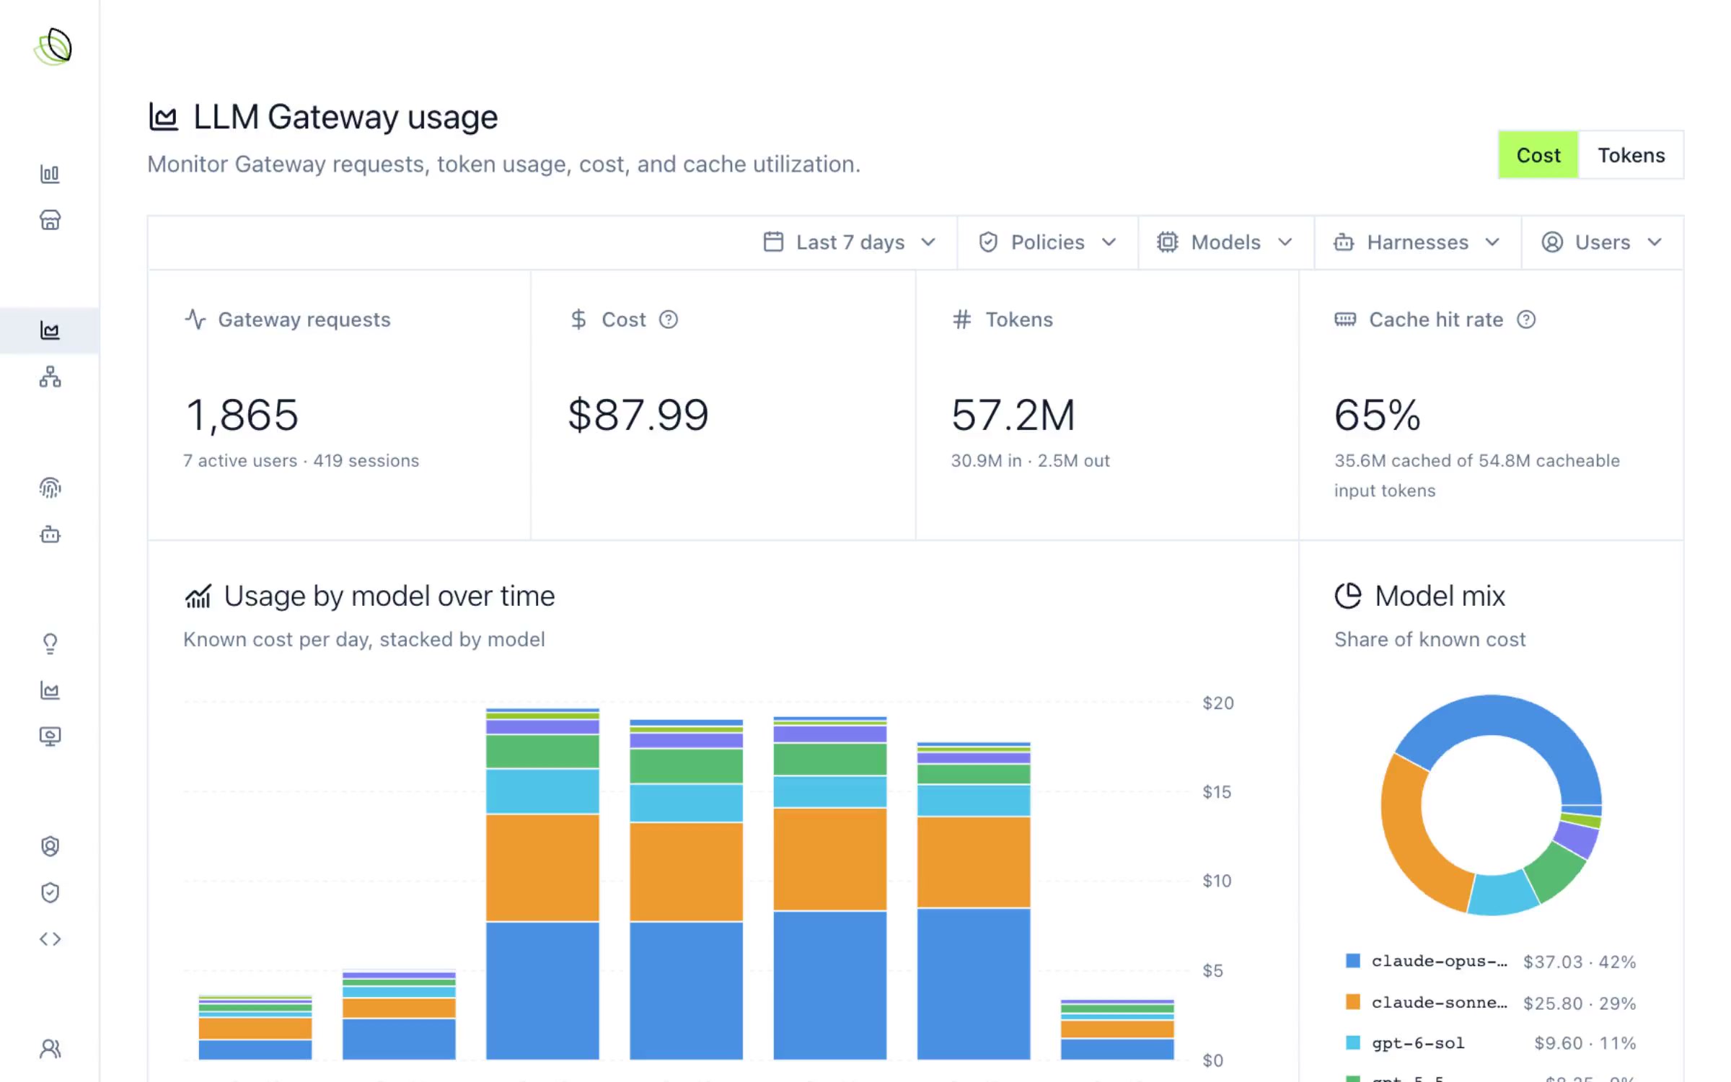
Task: Click the orange claude-sonnet legend swatch
Action: (1353, 1002)
